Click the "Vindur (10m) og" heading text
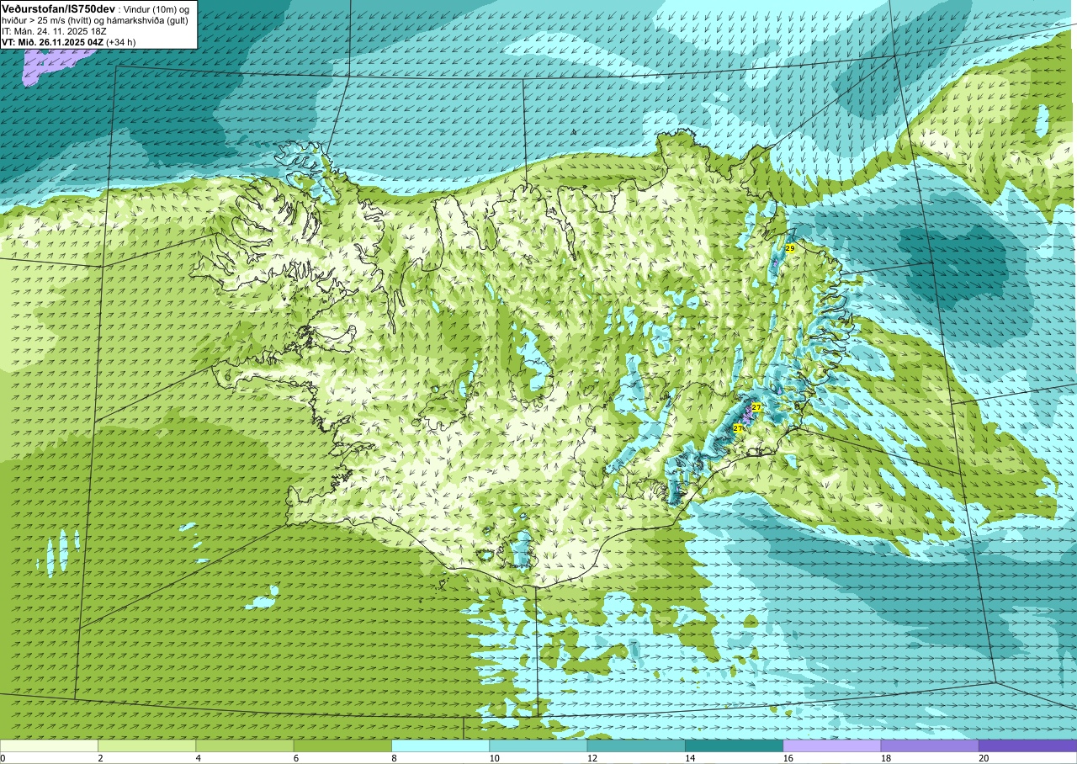This screenshot has height=764, width=1077. tap(157, 9)
